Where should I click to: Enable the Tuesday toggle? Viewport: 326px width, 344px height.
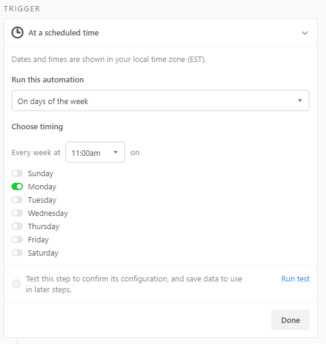[x=17, y=200]
